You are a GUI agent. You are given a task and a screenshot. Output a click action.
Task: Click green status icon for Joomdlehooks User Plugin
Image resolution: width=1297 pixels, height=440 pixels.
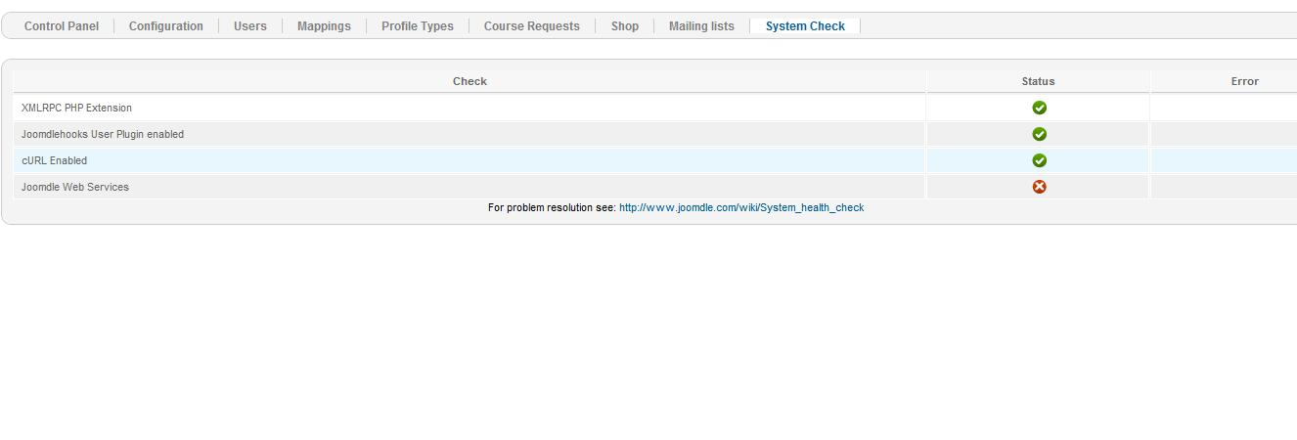click(x=1039, y=134)
